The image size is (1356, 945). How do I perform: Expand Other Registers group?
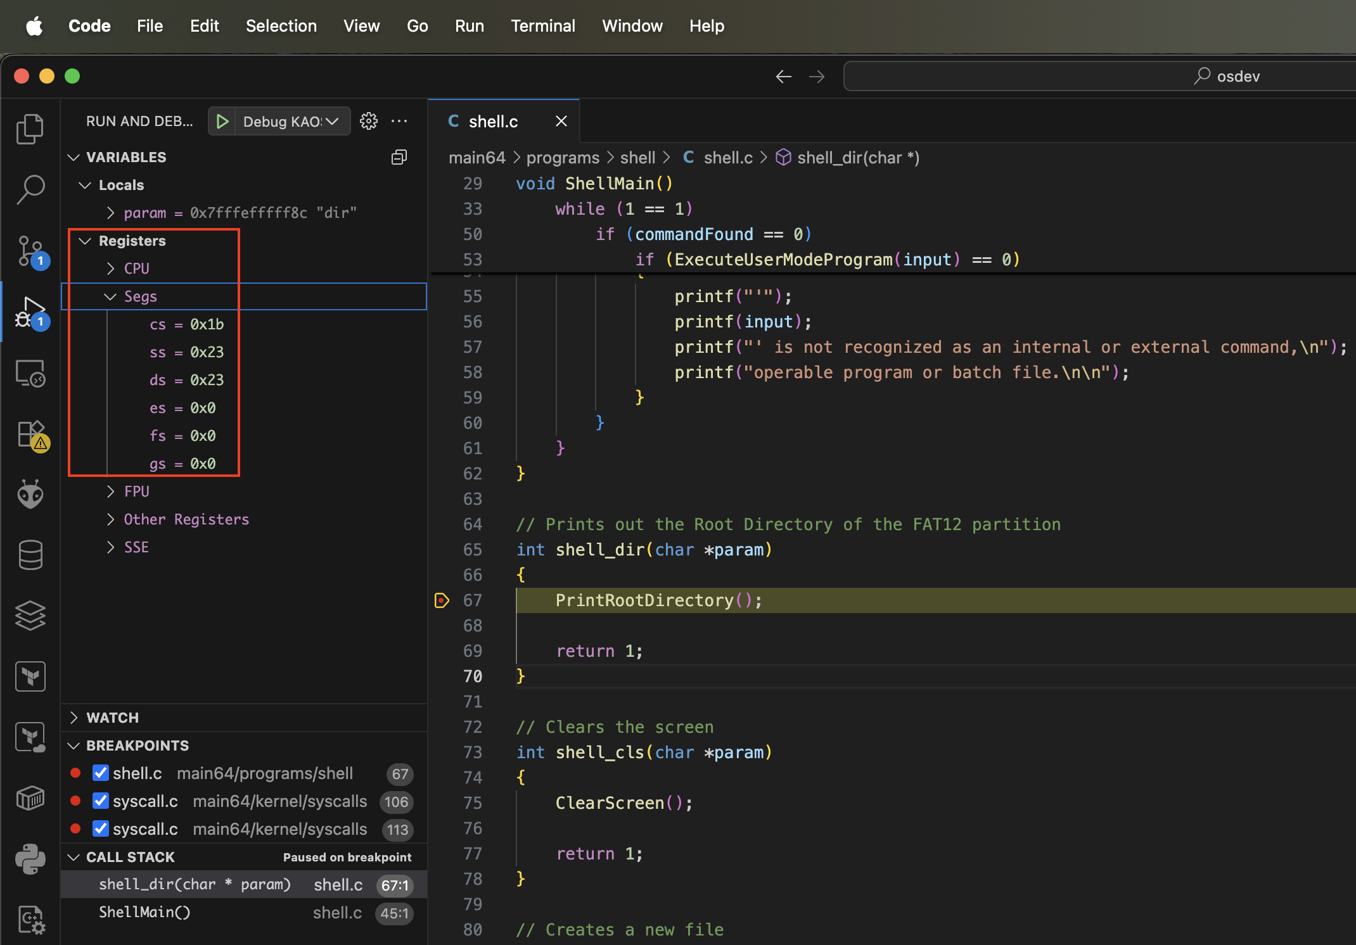[x=110, y=519]
